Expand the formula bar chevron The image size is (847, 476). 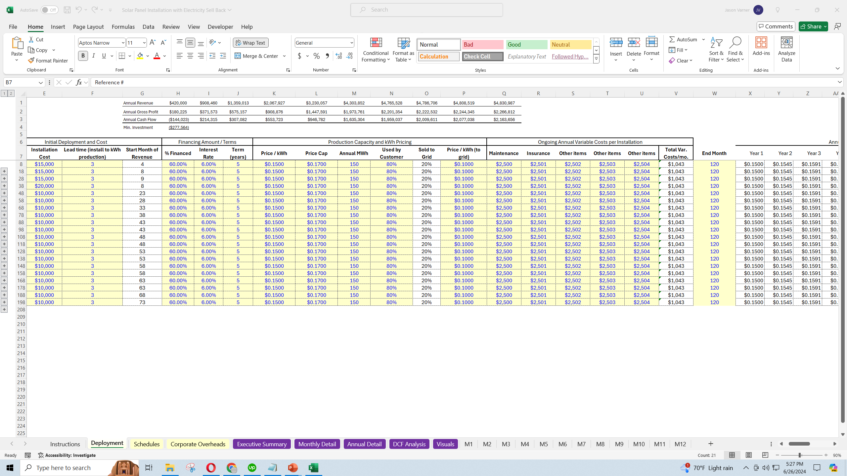point(840,82)
